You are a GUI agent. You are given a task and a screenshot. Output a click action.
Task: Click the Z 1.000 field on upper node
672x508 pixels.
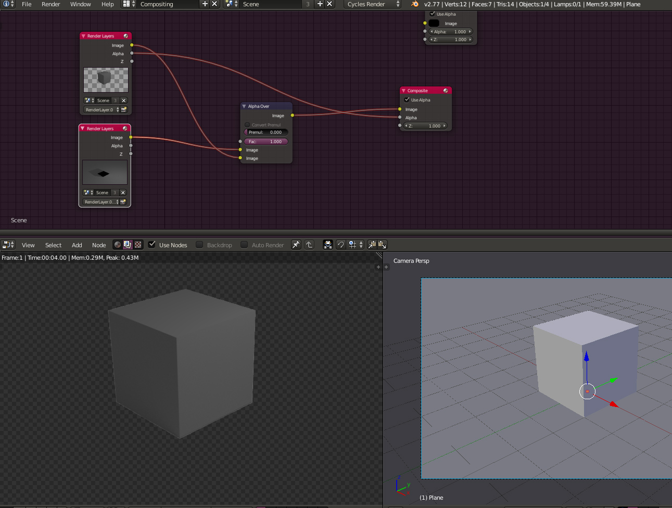(451, 40)
